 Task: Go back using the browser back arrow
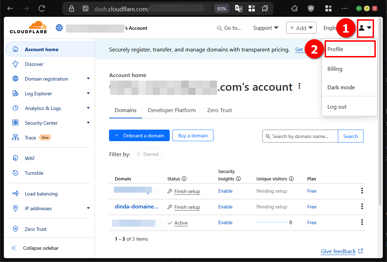pos(10,9)
